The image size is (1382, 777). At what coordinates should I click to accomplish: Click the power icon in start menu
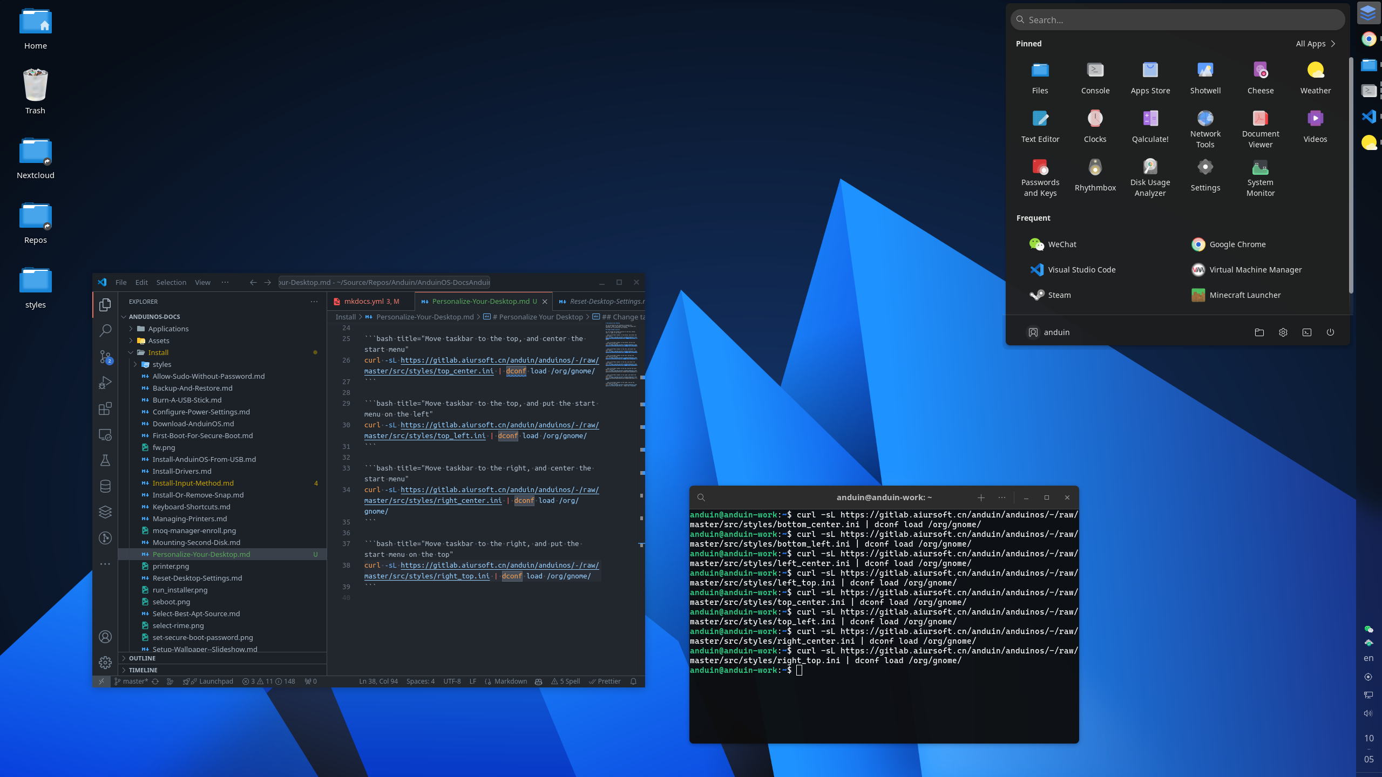coord(1330,332)
